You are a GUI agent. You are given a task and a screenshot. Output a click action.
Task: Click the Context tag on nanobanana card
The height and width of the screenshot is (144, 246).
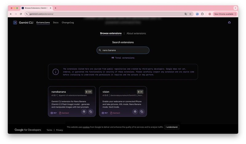(x=64, y=113)
